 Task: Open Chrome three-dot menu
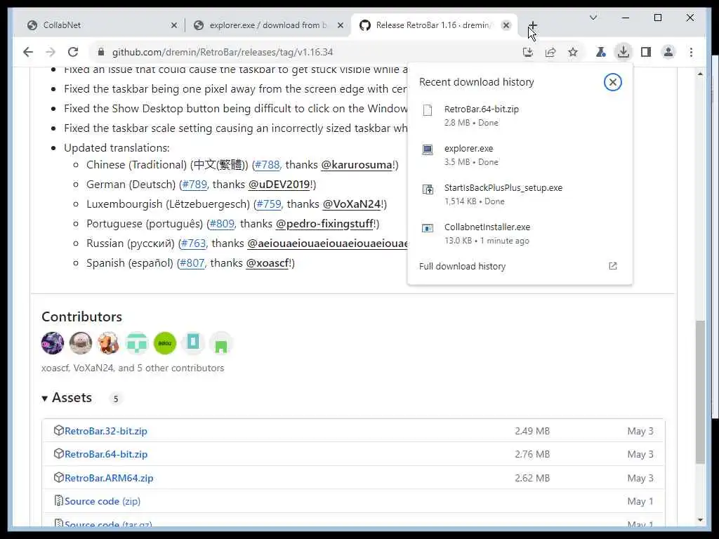click(691, 52)
